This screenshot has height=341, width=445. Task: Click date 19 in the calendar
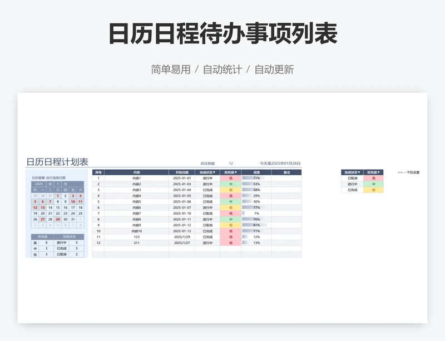tap(36, 213)
